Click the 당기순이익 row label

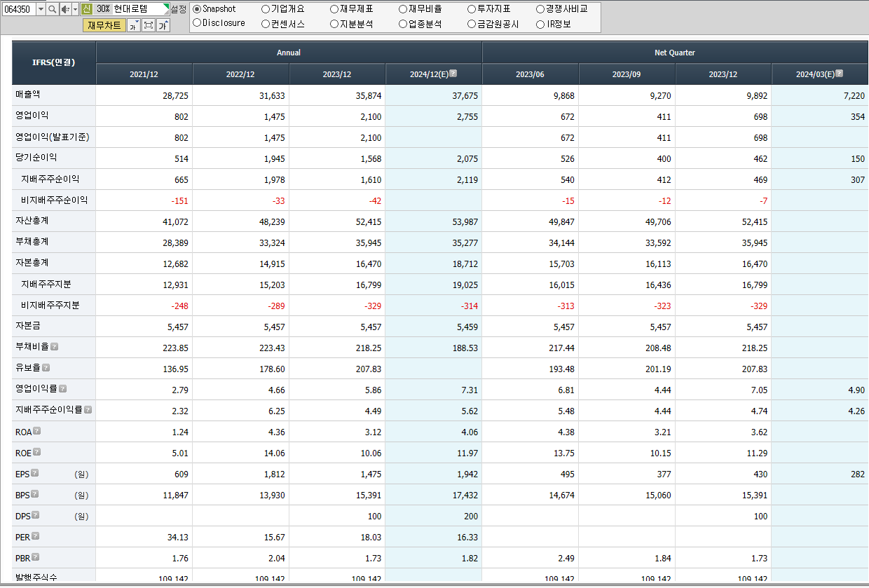tap(36, 157)
